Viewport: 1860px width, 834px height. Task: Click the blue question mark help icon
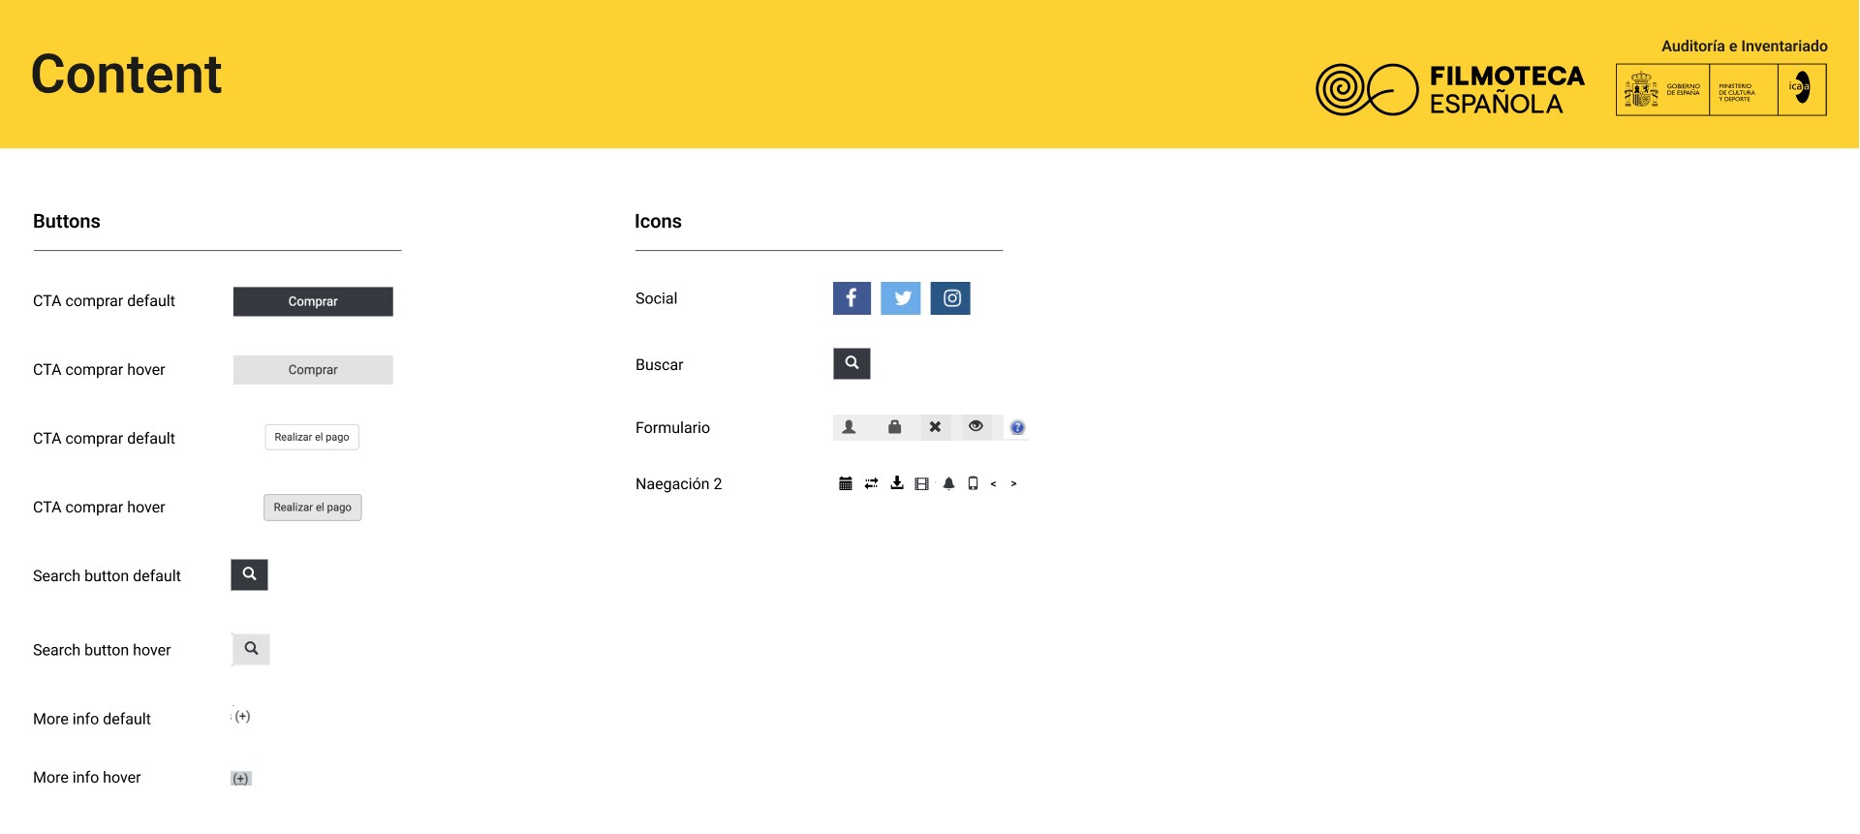click(x=1017, y=427)
